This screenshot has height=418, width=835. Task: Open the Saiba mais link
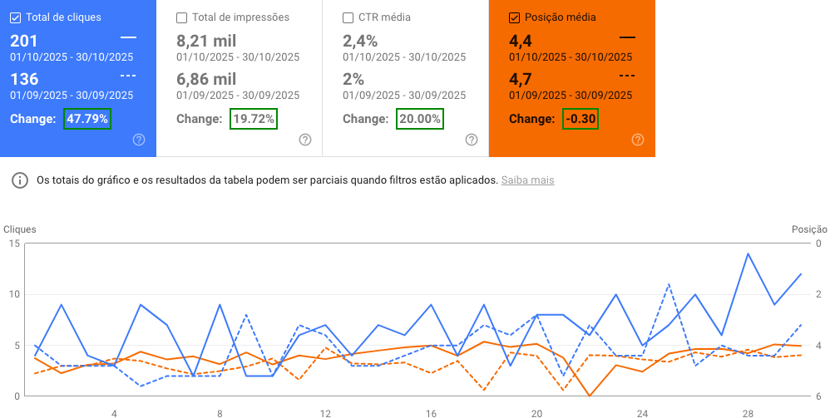tap(527, 180)
